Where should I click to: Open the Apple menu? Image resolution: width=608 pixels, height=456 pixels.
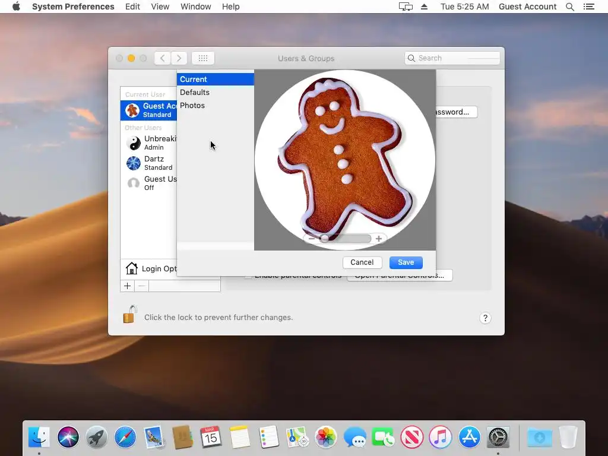pos(16,7)
